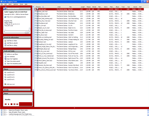Click the file icon of Stupidity.mp3
Image resolution: width=149 pixels, height=116 pixels.
click(x=37, y=63)
